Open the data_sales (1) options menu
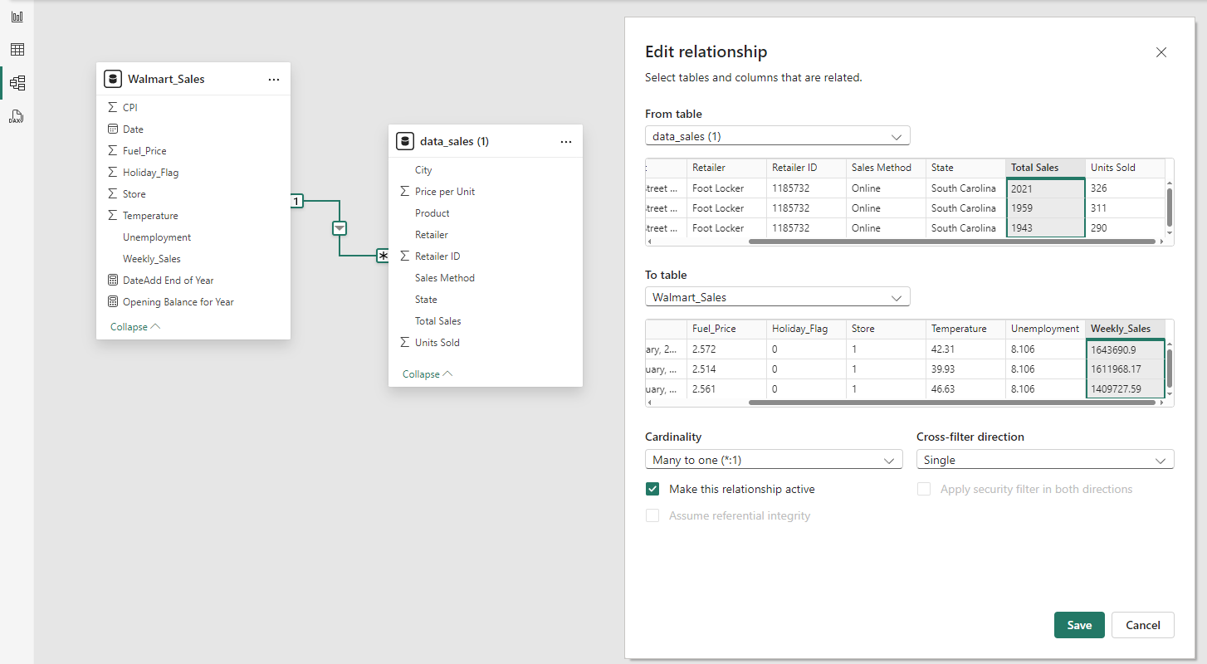1207x664 pixels. (x=566, y=141)
